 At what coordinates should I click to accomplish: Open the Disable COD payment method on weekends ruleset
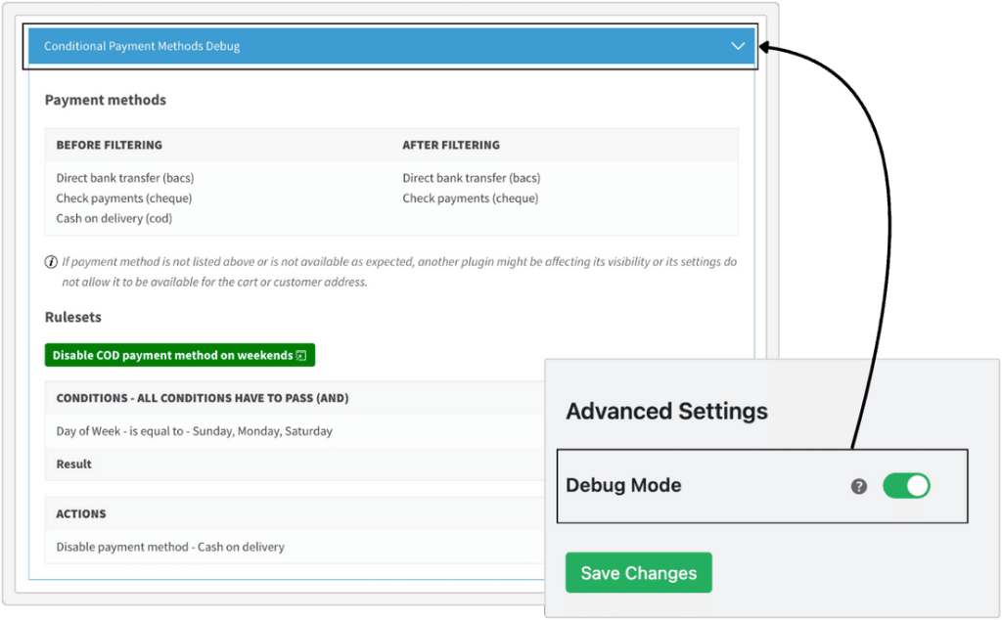point(180,355)
